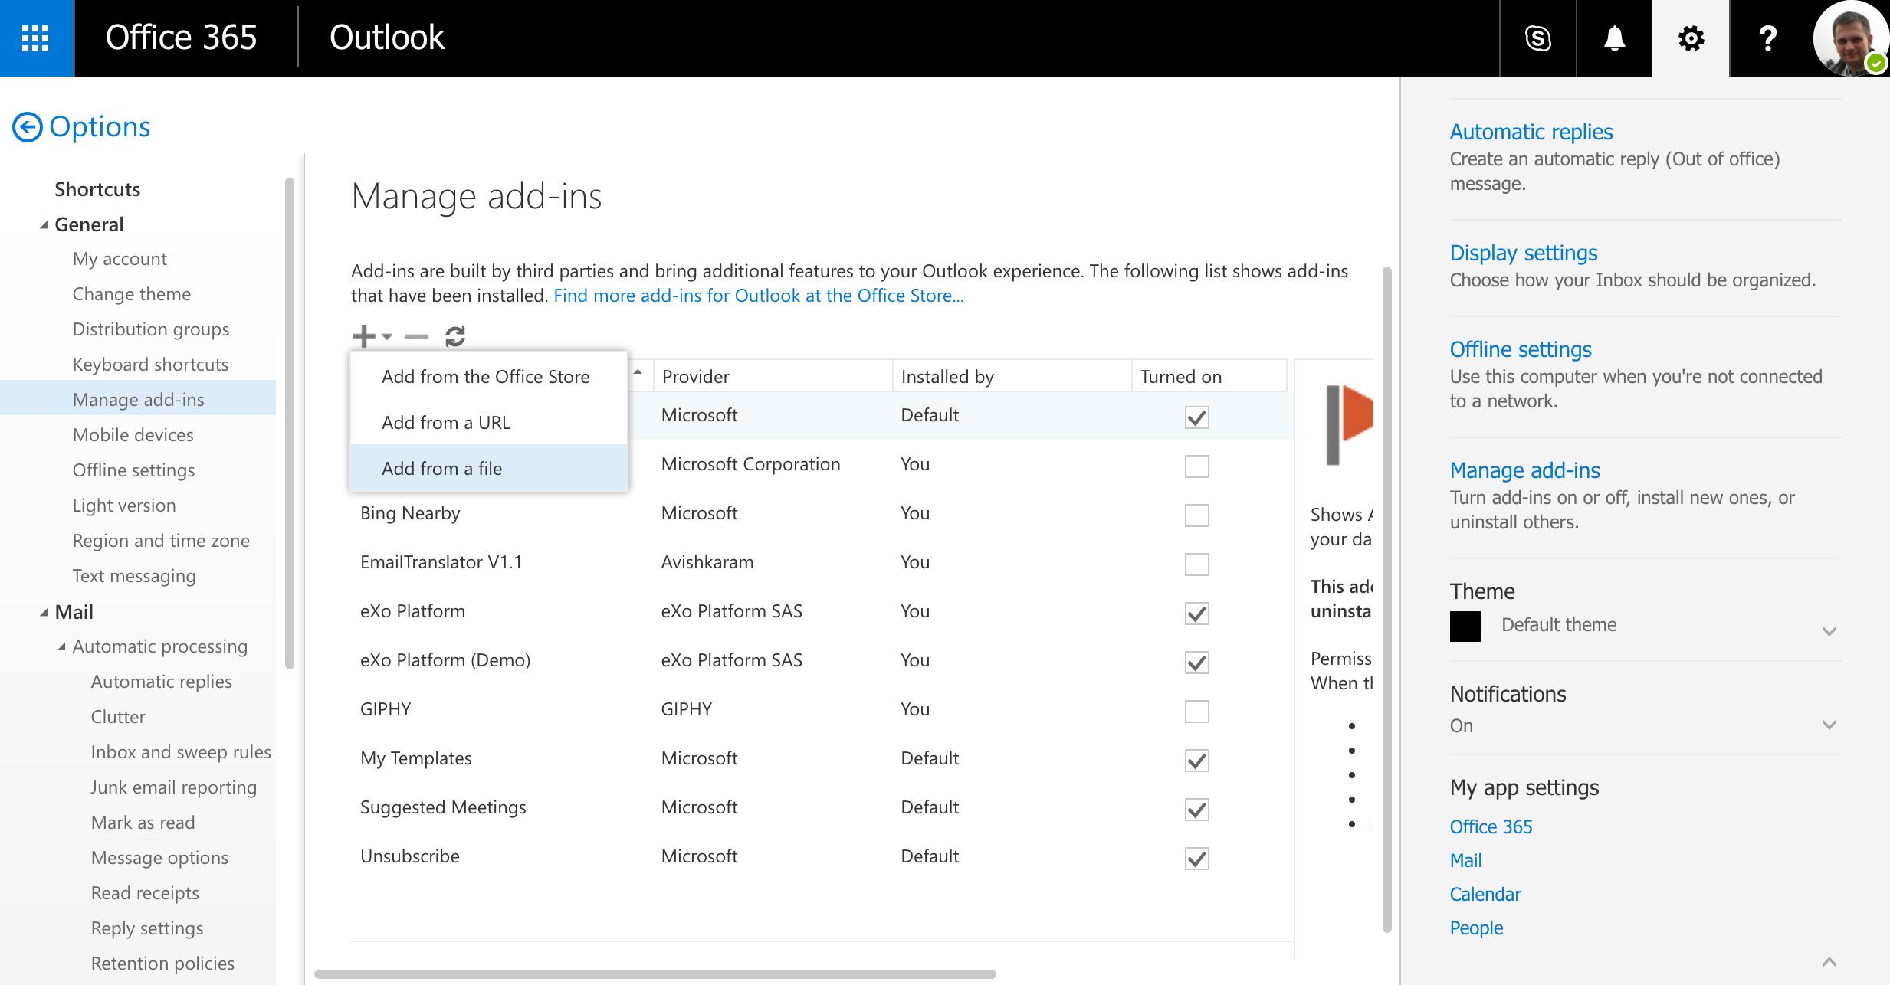The image size is (1890, 985).
Task: Open Junk email reporting options
Action: point(174,787)
